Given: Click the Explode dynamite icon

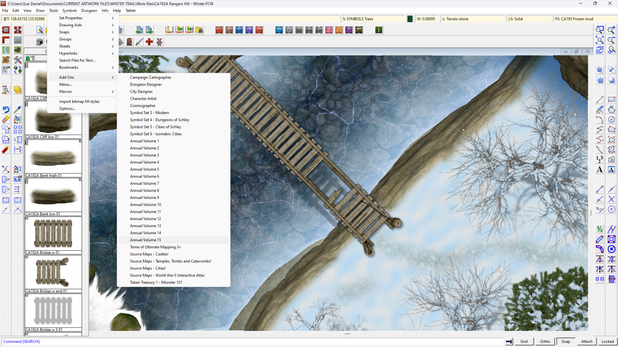Looking at the screenshot, I should click(6, 149).
